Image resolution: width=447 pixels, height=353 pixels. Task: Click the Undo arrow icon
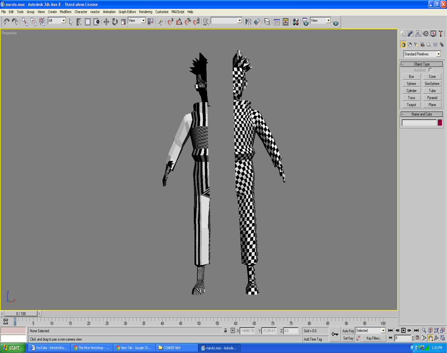(x=6, y=22)
